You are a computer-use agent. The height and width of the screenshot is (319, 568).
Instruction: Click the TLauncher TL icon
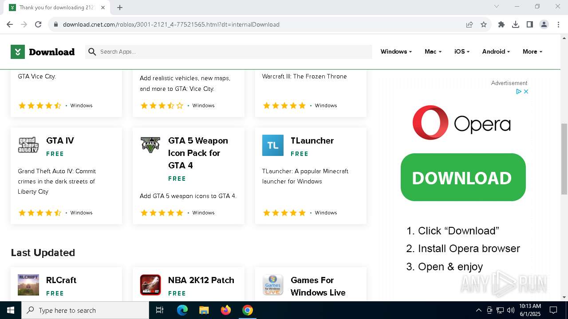coord(273,145)
